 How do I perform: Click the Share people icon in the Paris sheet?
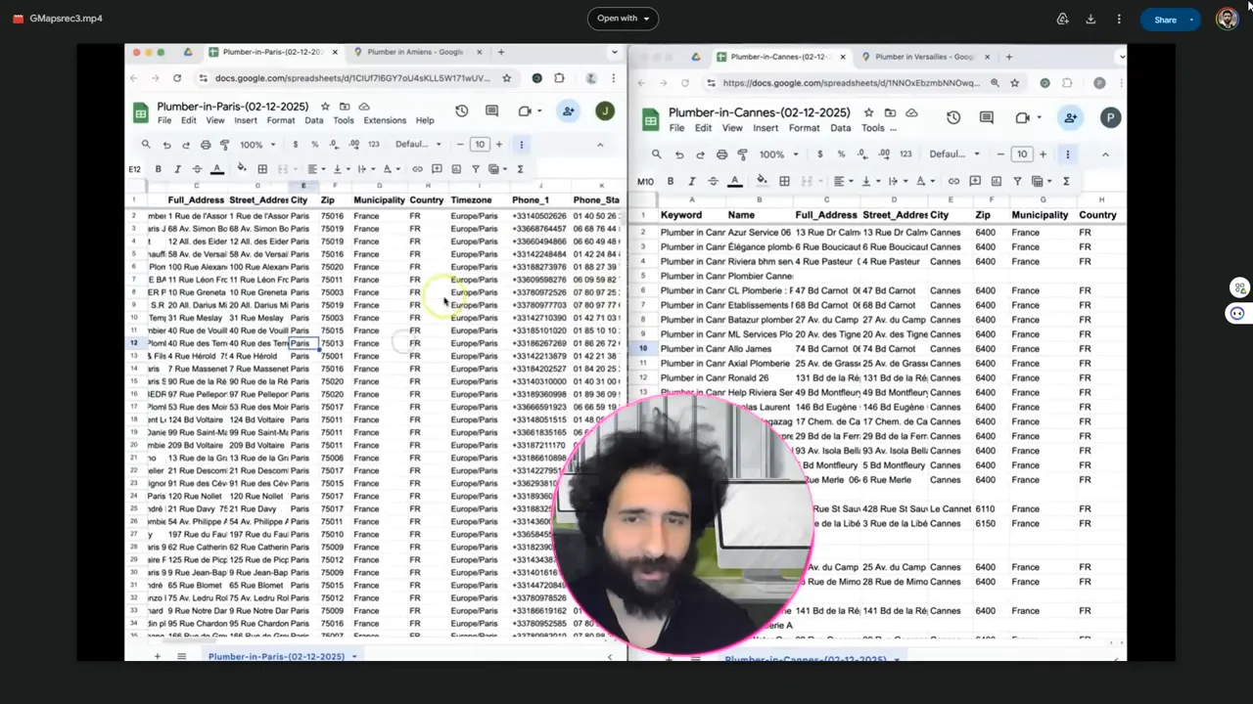click(x=568, y=111)
